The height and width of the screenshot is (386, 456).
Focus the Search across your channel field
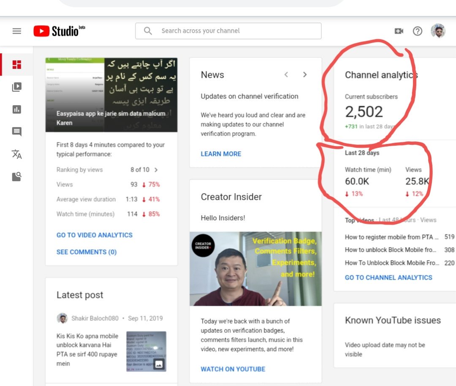pos(228,31)
